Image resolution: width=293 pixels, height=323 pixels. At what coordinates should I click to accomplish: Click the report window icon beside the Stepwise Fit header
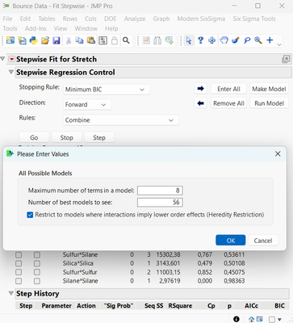click(x=286, y=59)
